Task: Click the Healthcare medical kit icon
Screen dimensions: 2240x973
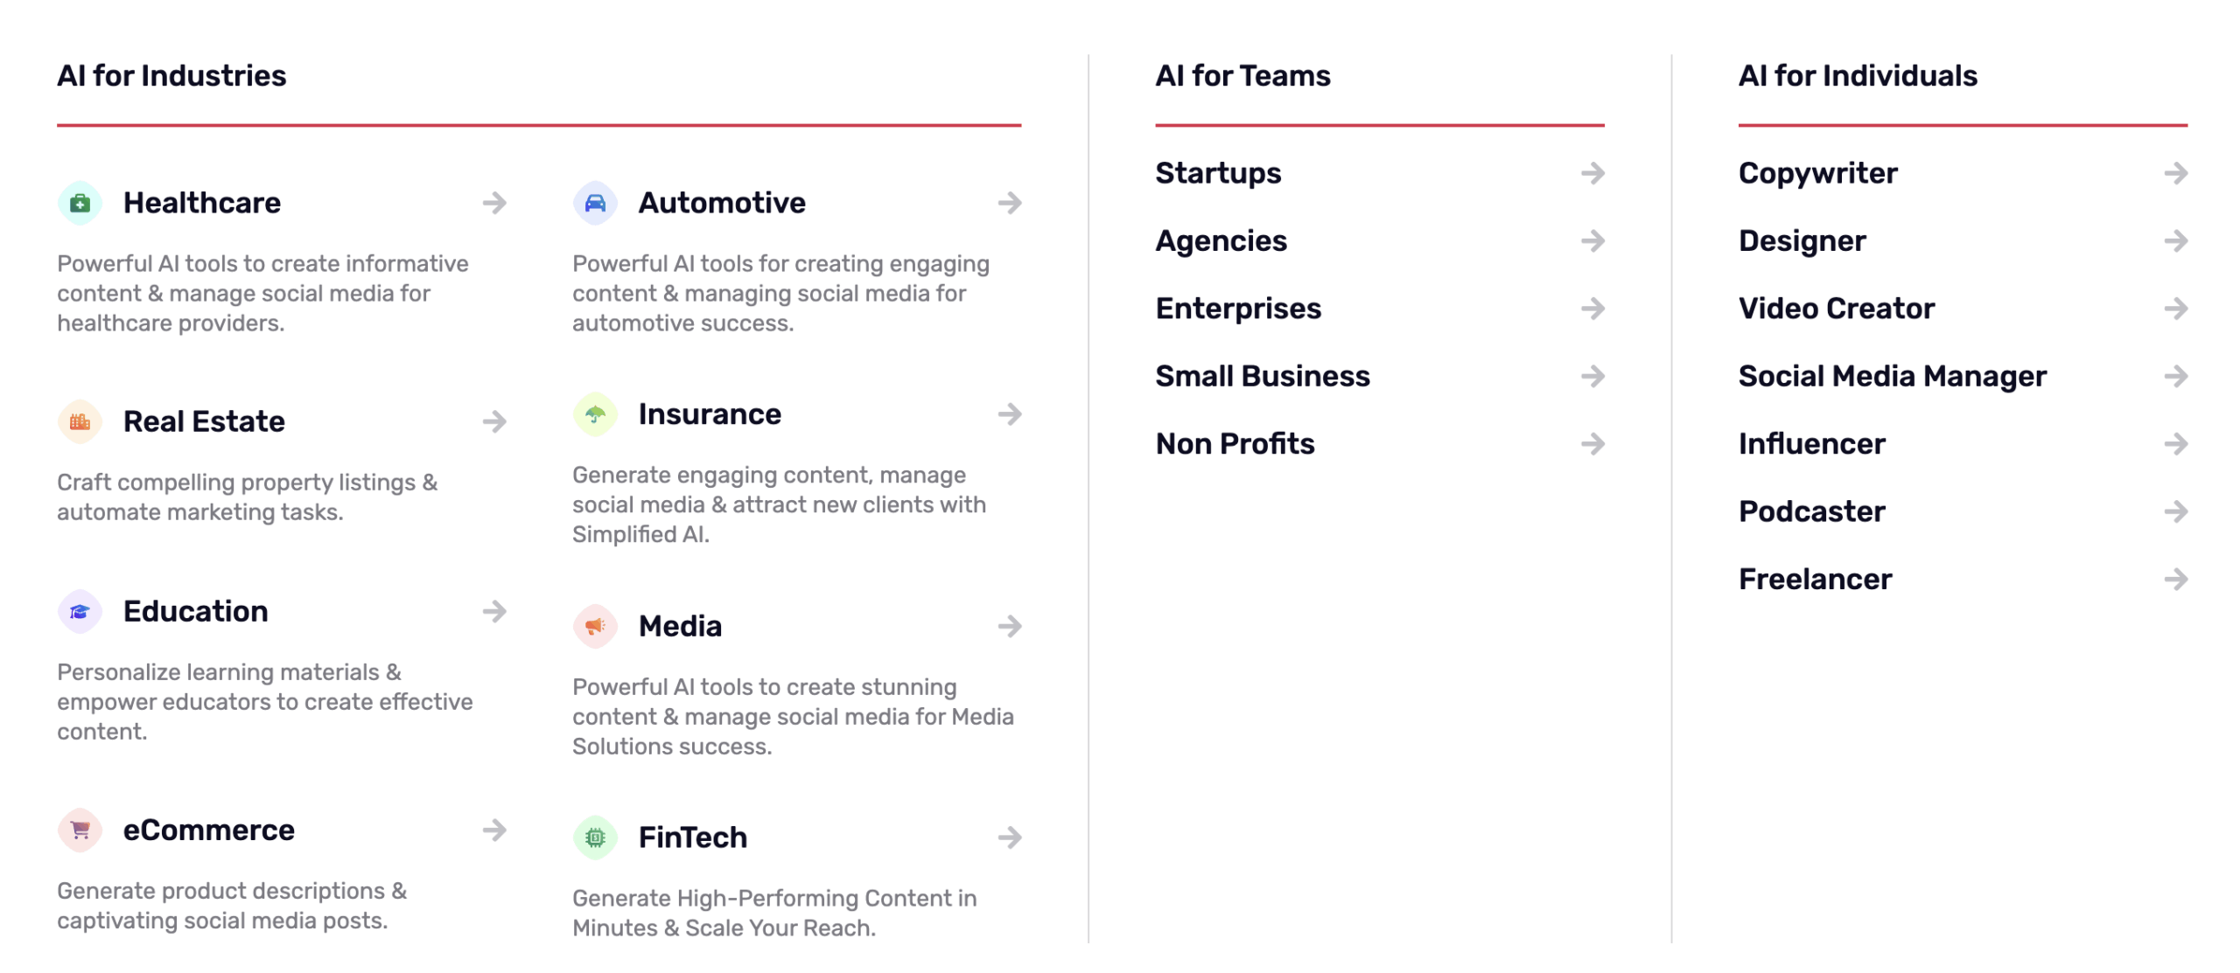Action: point(80,203)
